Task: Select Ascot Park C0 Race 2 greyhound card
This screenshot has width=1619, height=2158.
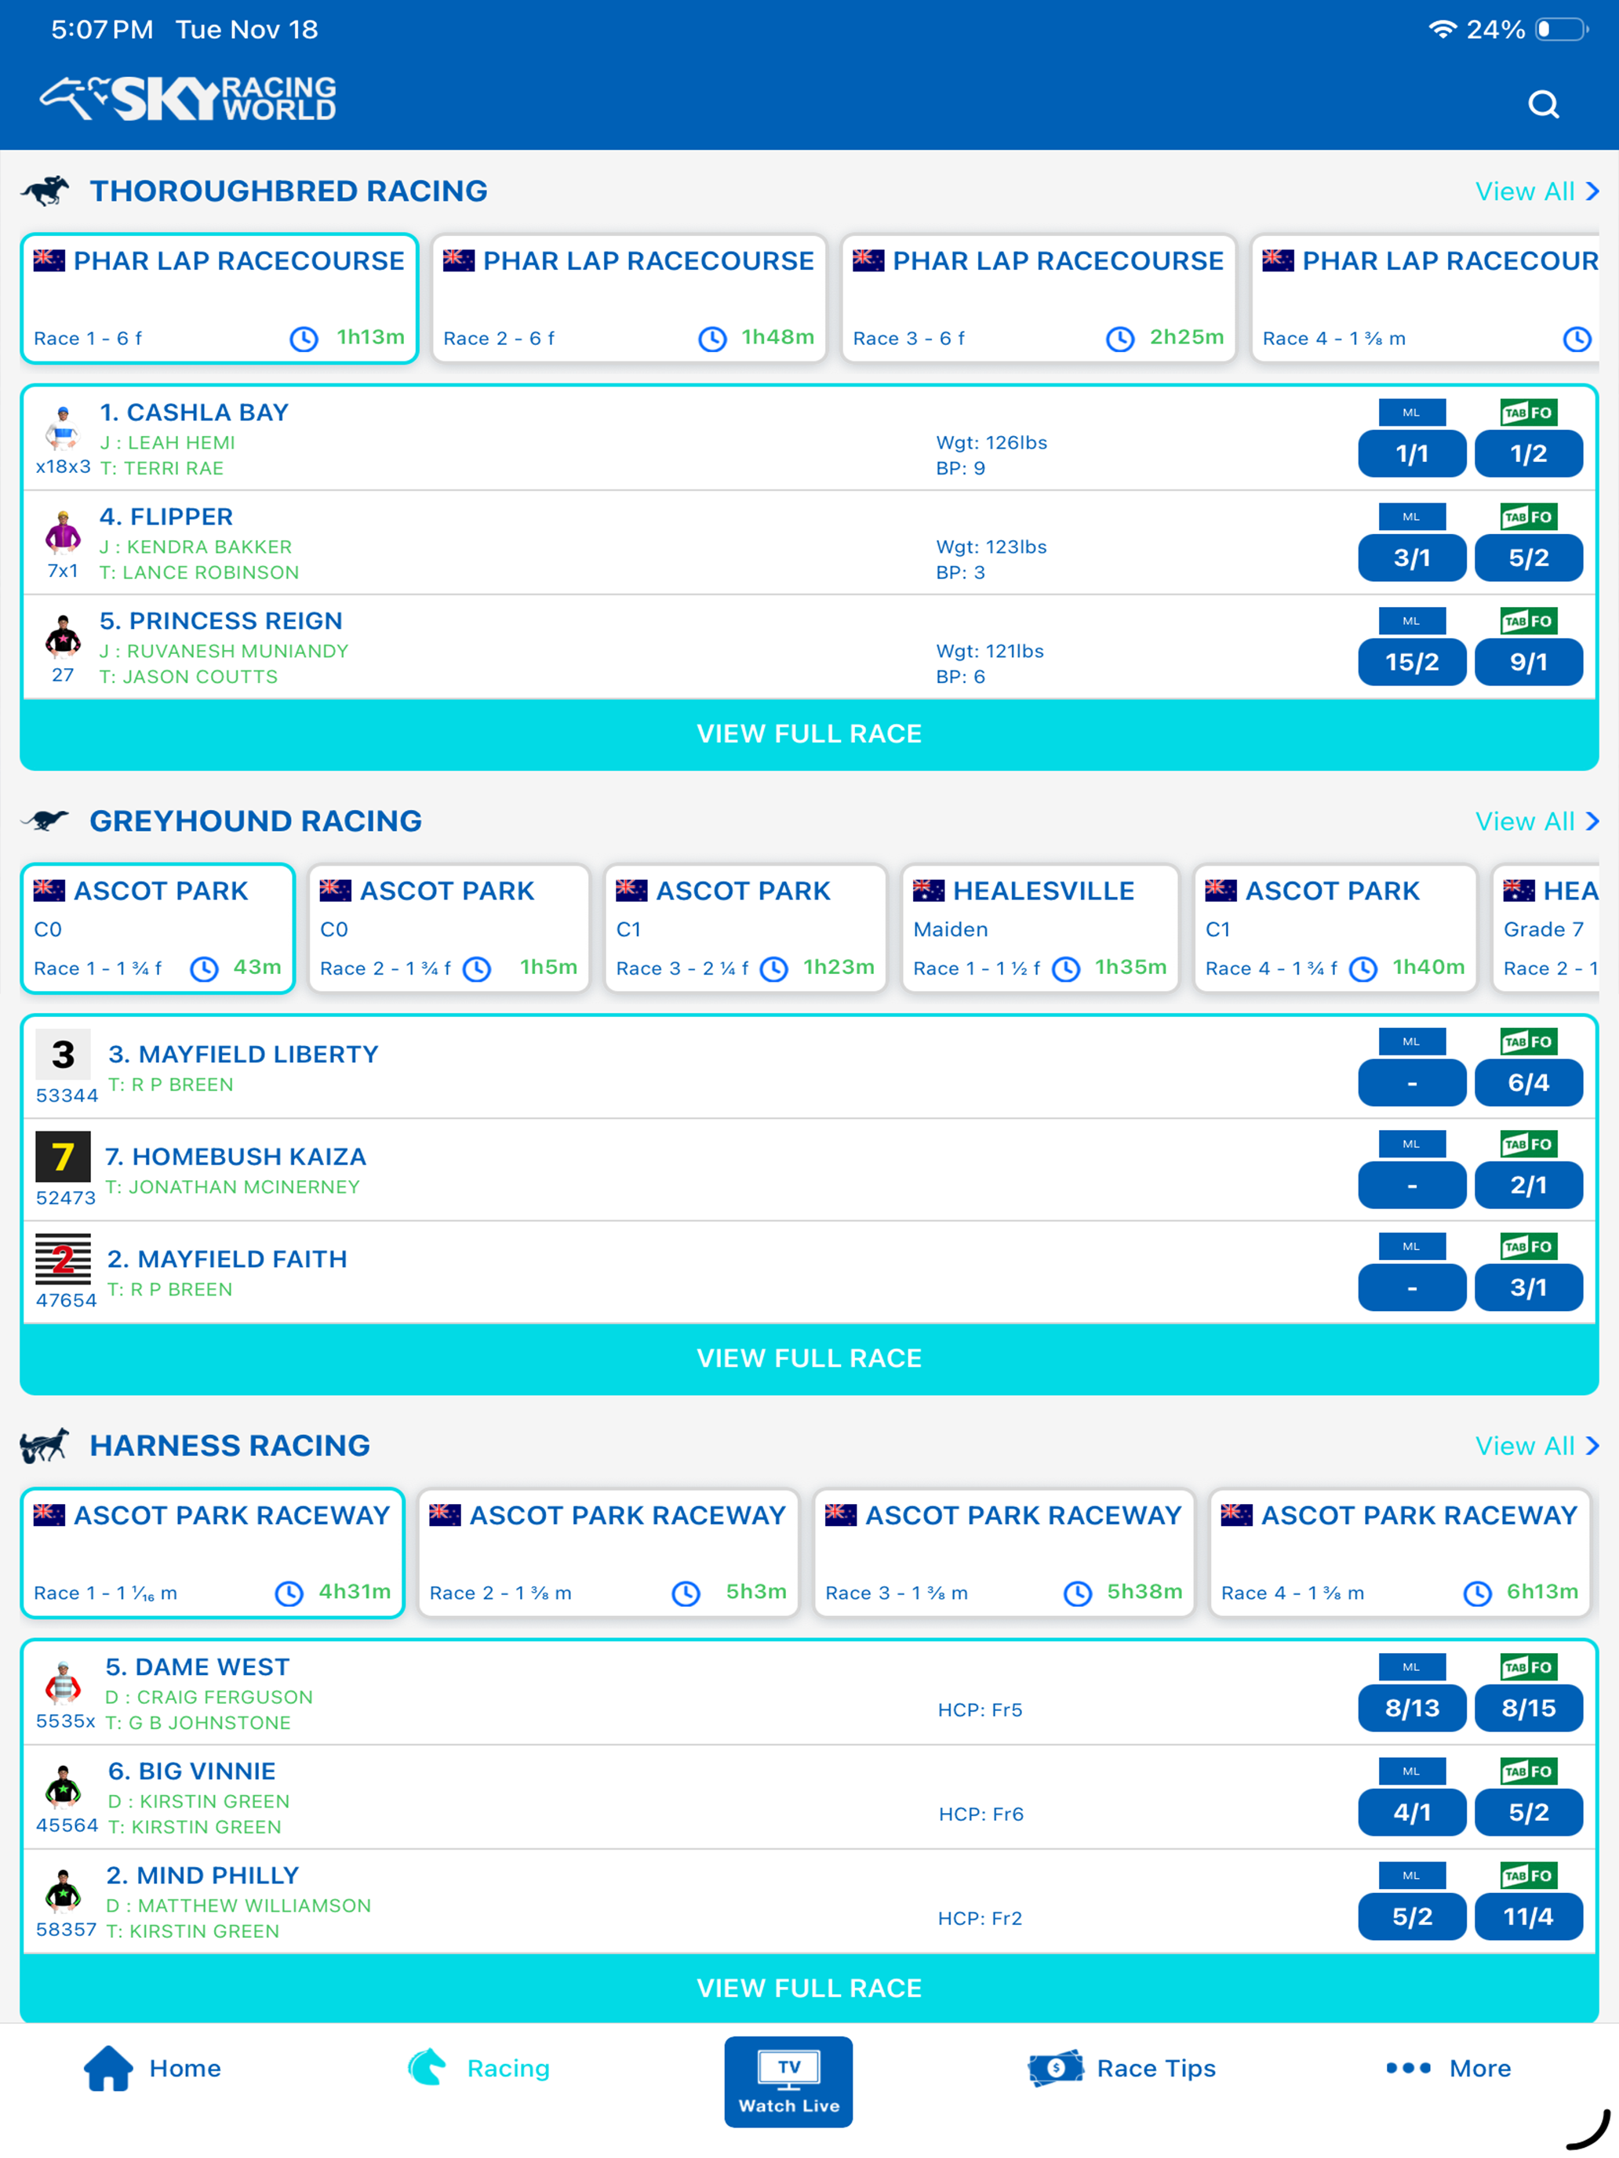Action: click(x=449, y=928)
